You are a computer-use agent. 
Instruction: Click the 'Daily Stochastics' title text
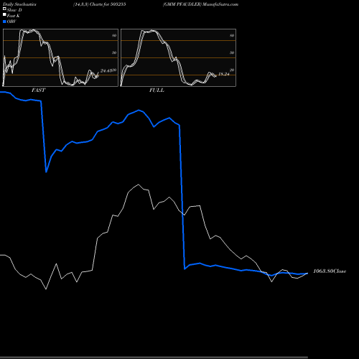[x=19, y=4]
